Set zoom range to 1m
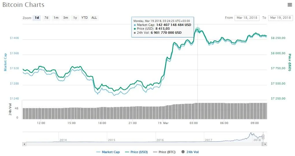The height and width of the screenshot is (156, 295). click(56, 18)
